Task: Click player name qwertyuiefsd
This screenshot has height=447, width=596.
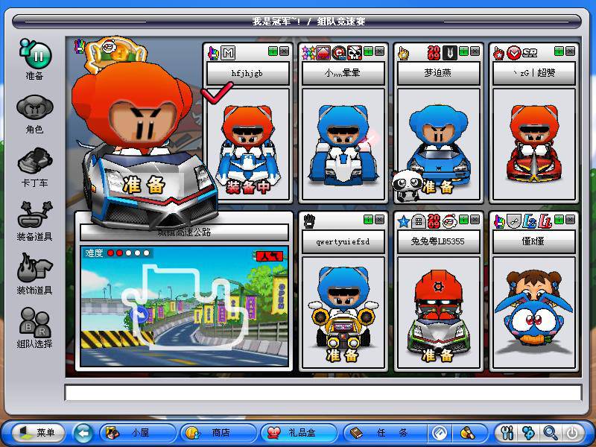Action: [343, 241]
